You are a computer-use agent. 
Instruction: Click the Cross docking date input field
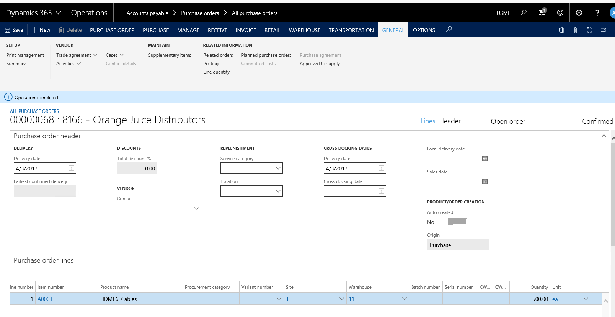[350, 191]
